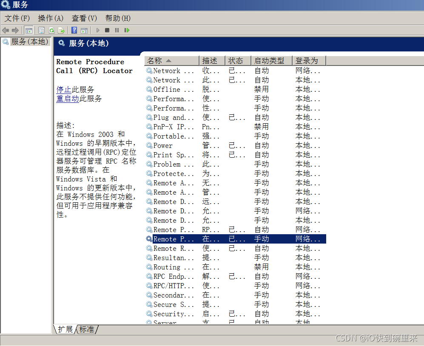Click the 停止 link to stop service
Viewport: 424px width, 346px height.
[x=64, y=89]
